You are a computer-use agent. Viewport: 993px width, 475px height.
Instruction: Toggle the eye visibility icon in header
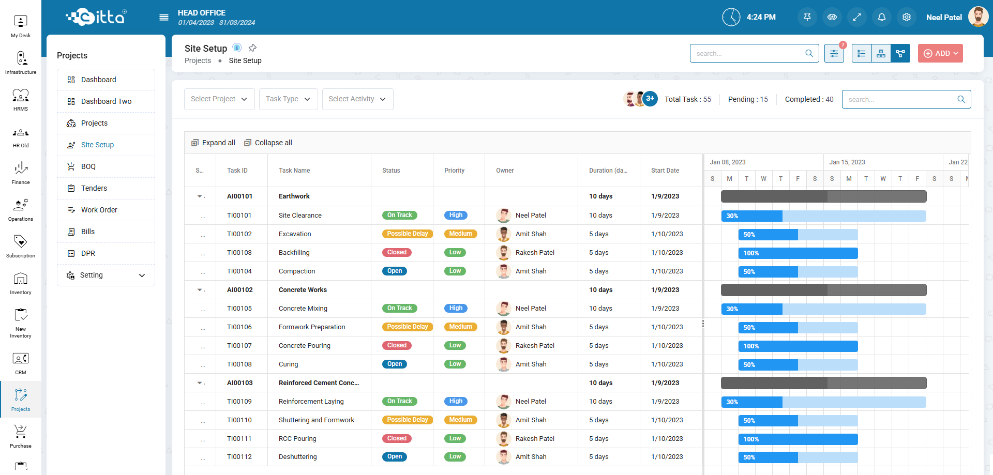click(x=832, y=17)
